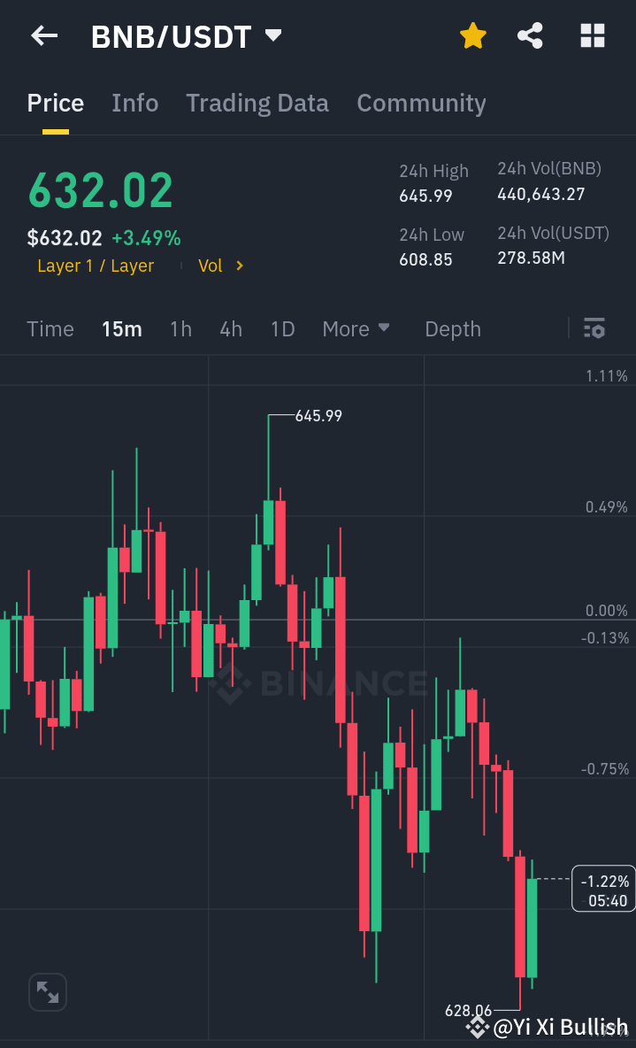
Task: Switch chart to 1D interval
Action: pyautogui.click(x=282, y=328)
